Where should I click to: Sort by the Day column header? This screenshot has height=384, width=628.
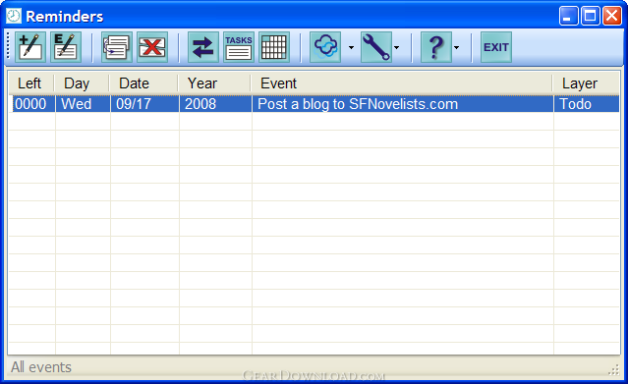coord(82,83)
